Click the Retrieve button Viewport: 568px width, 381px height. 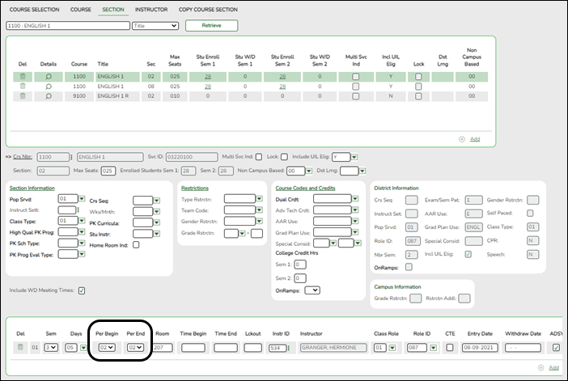point(211,26)
